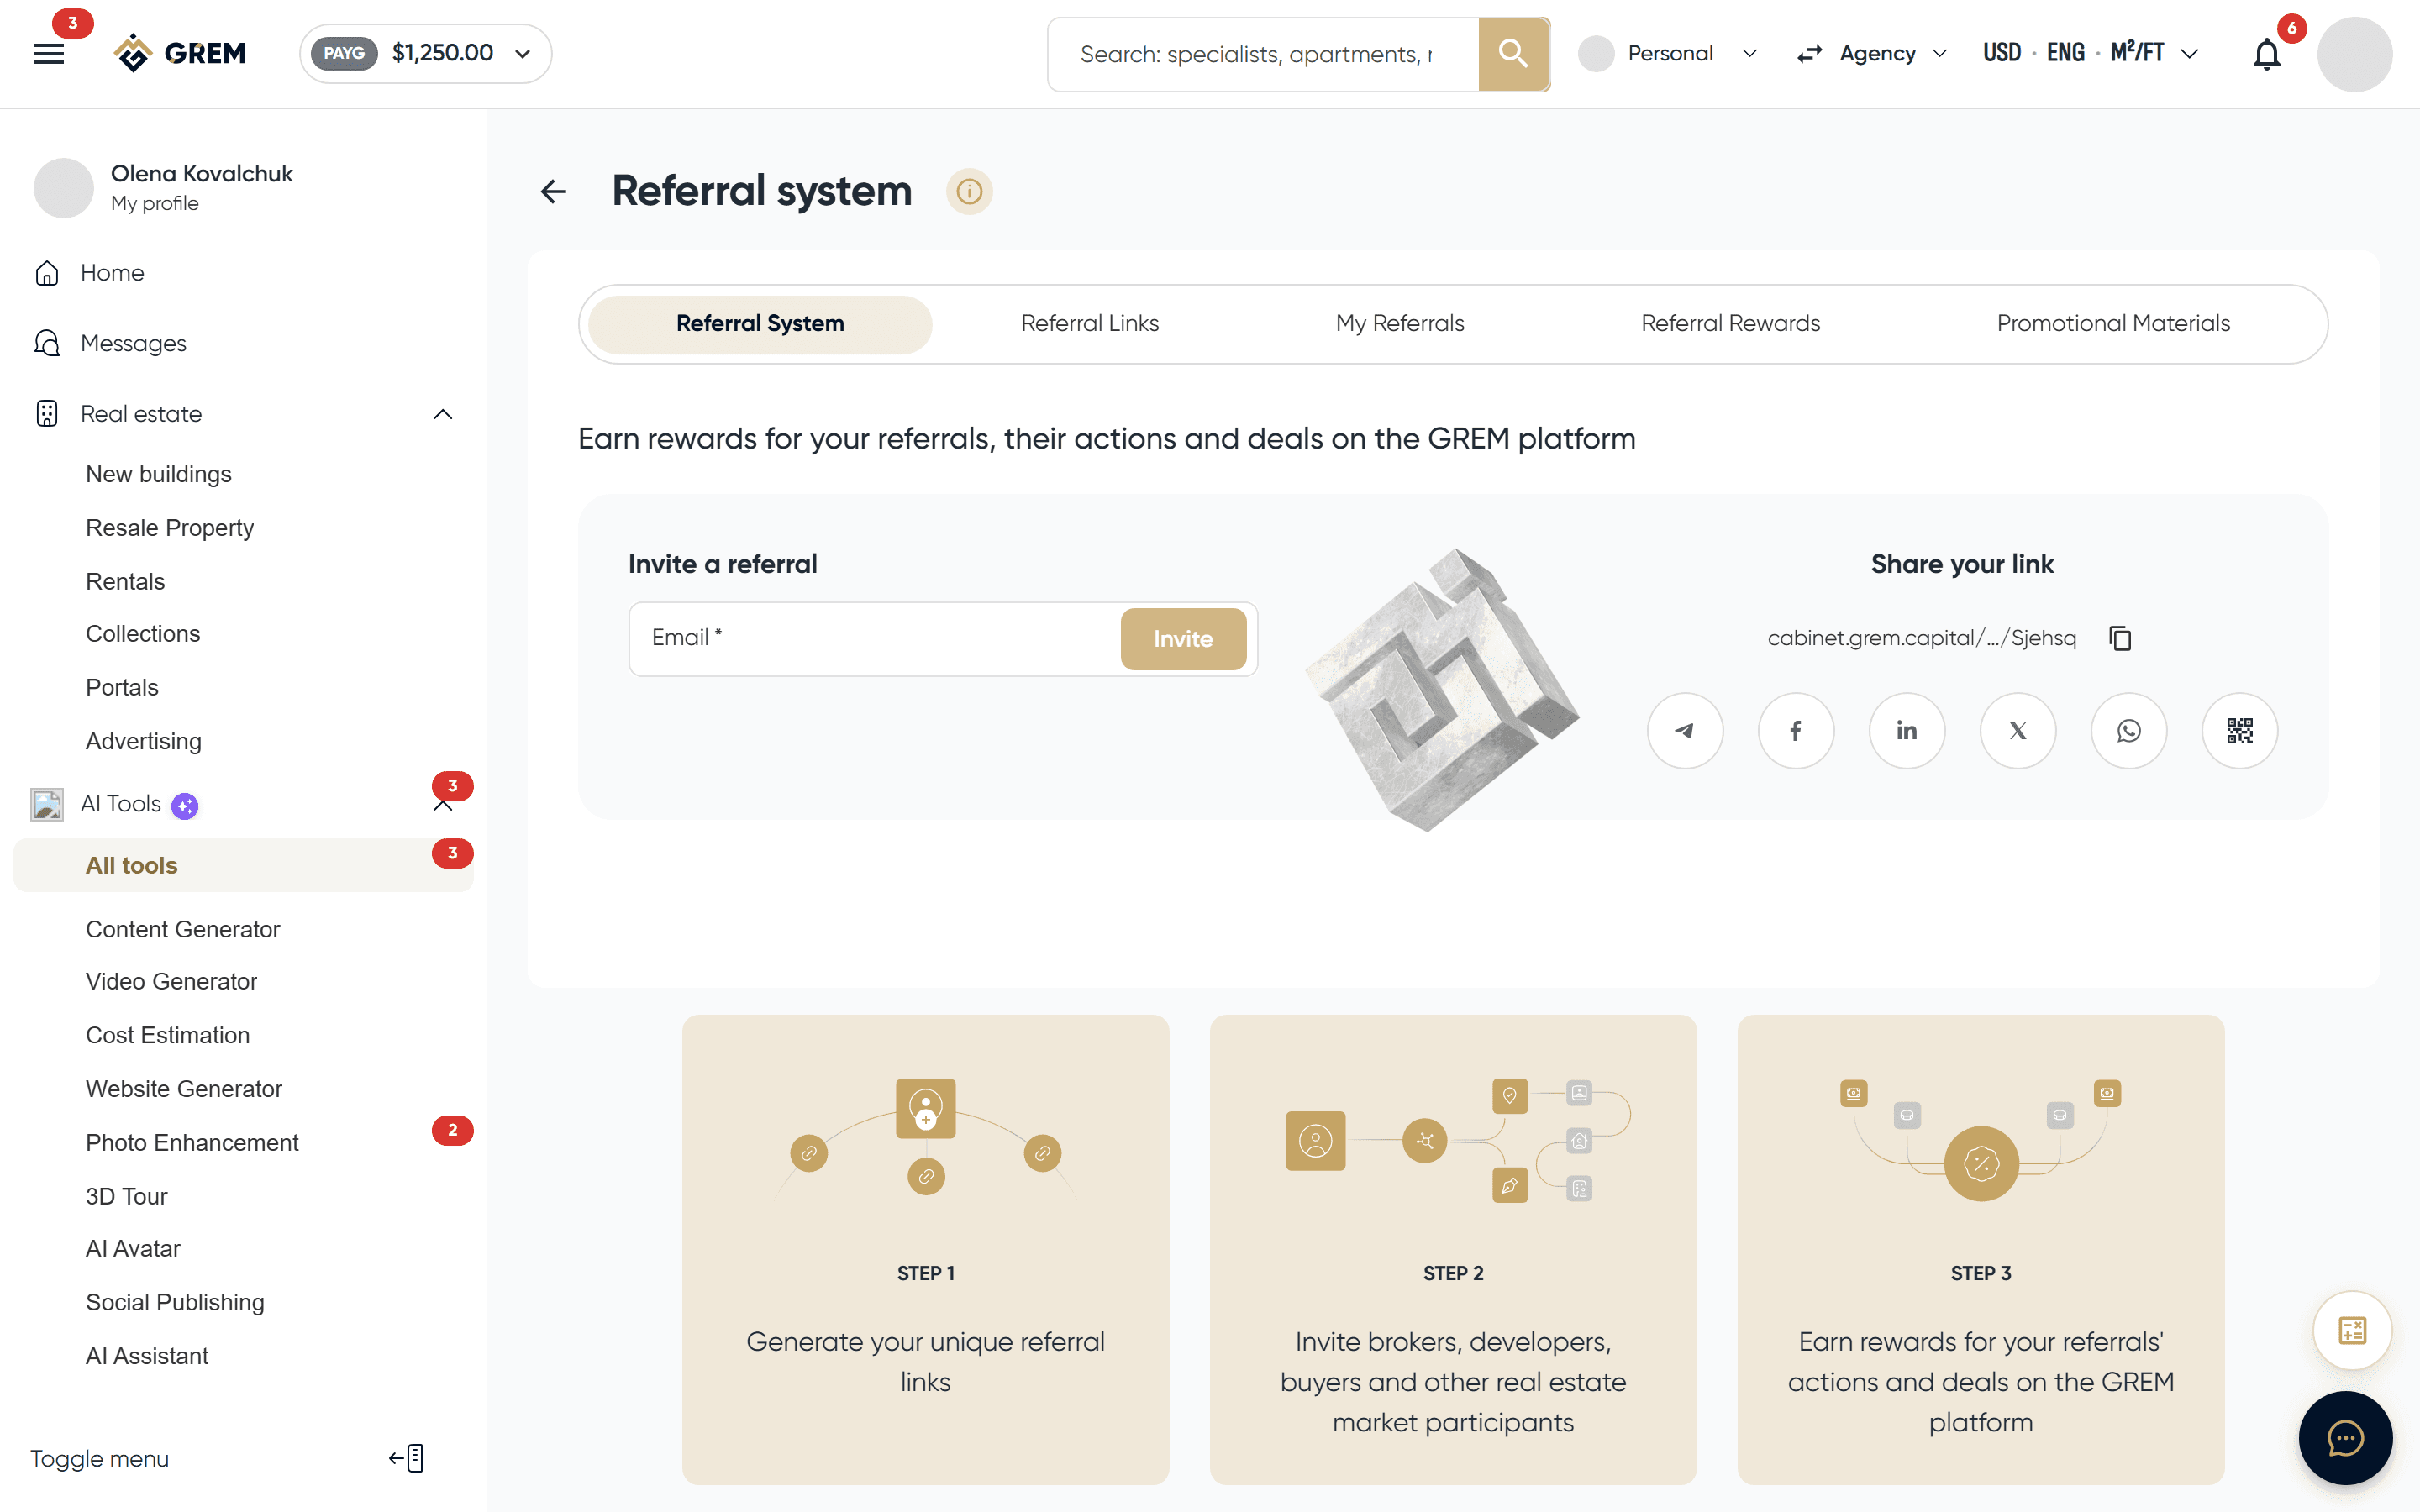Open the PAYG balance dropdown
This screenshot has width=2420, height=1512.
point(426,54)
